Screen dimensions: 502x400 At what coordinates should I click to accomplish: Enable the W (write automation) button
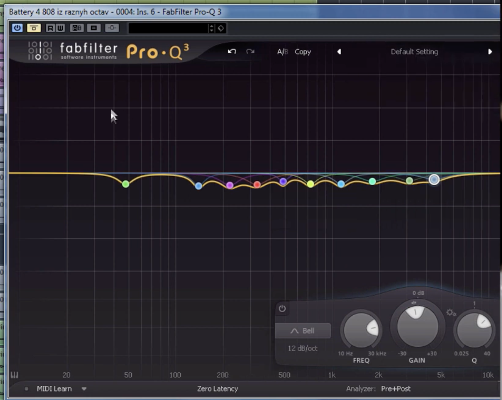(x=60, y=28)
